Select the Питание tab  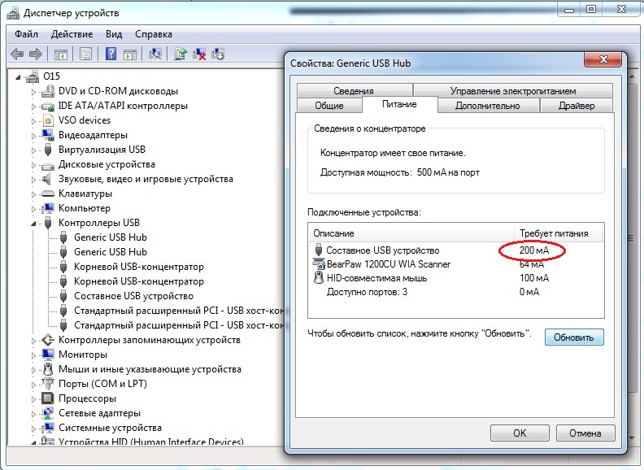click(x=399, y=104)
